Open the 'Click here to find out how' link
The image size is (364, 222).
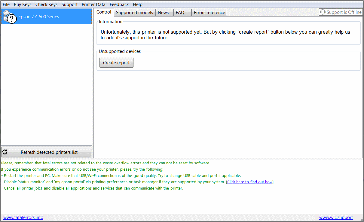pyautogui.click(x=250, y=182)
